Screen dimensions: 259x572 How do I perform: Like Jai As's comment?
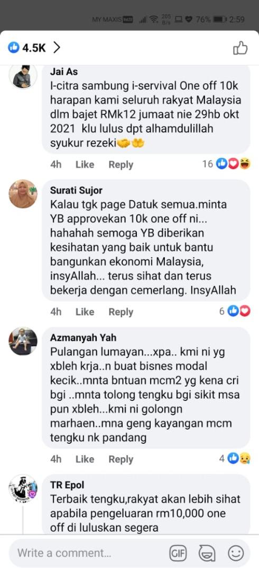tap(85, 165)
